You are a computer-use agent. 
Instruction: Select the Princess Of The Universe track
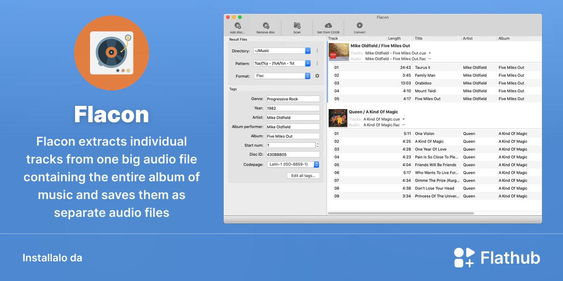pyautogui.click(x=437, y=196)
